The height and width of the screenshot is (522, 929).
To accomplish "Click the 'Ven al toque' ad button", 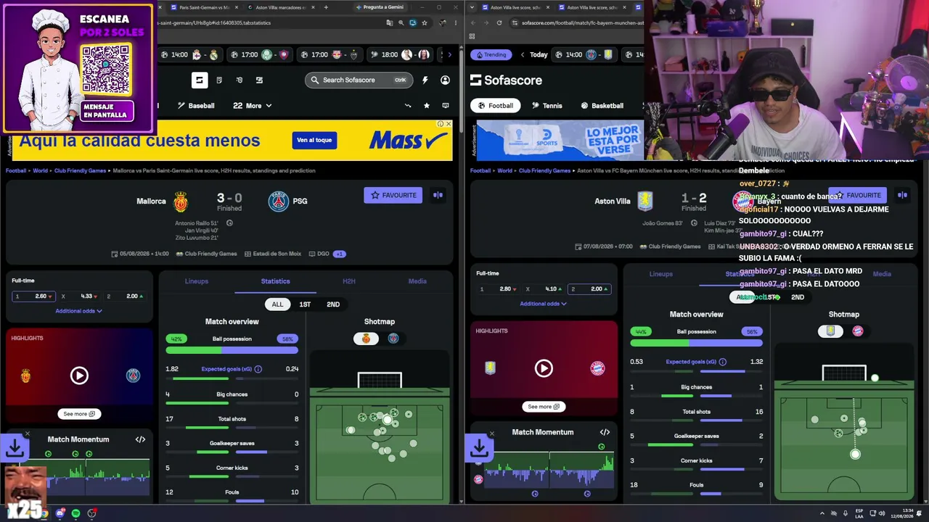I will 314,140.
